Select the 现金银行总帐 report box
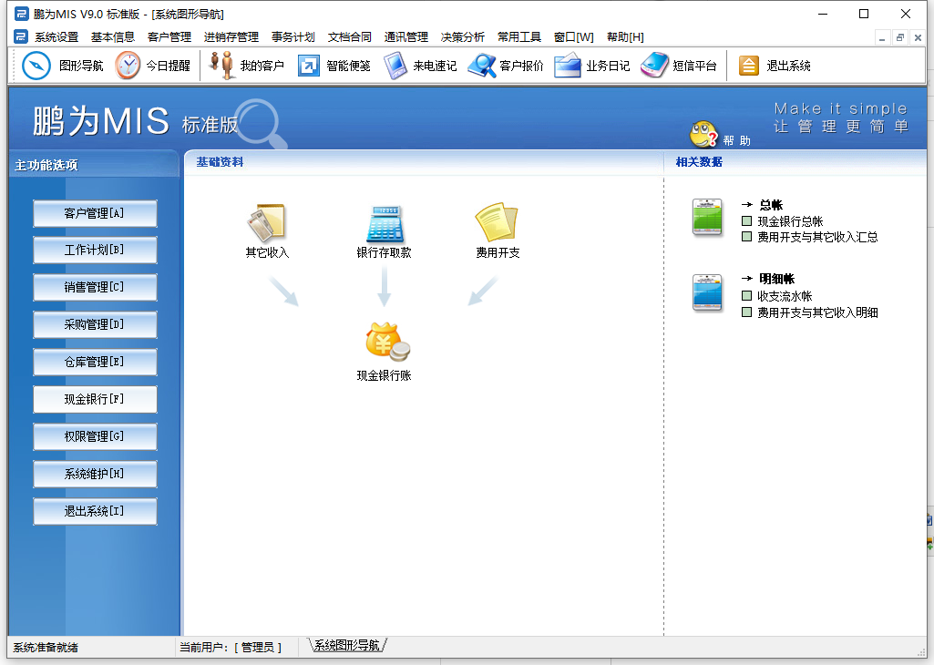The width and height of the screenshot is (934, 665). [x=747, y=221]
